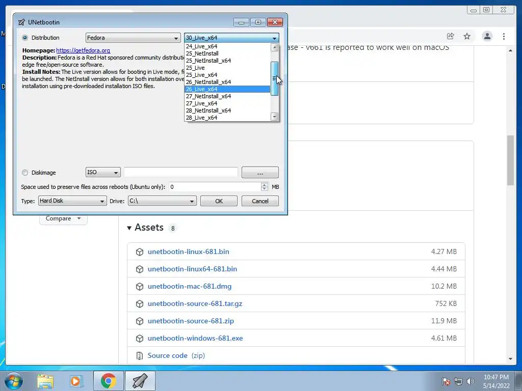
Task: Click OK in UNetbootin dialog
Action: (x=219, y=201)
